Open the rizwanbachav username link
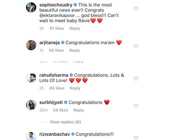 [55, 134]
